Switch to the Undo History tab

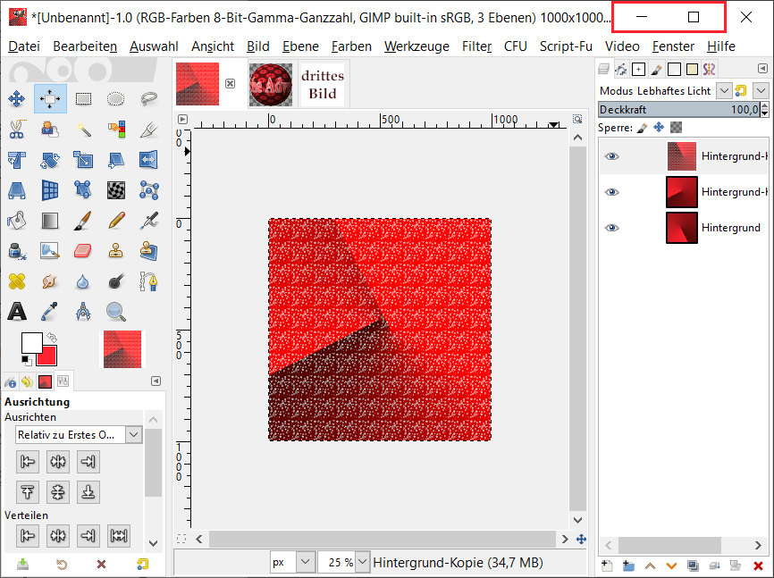(x=27, y=381)
